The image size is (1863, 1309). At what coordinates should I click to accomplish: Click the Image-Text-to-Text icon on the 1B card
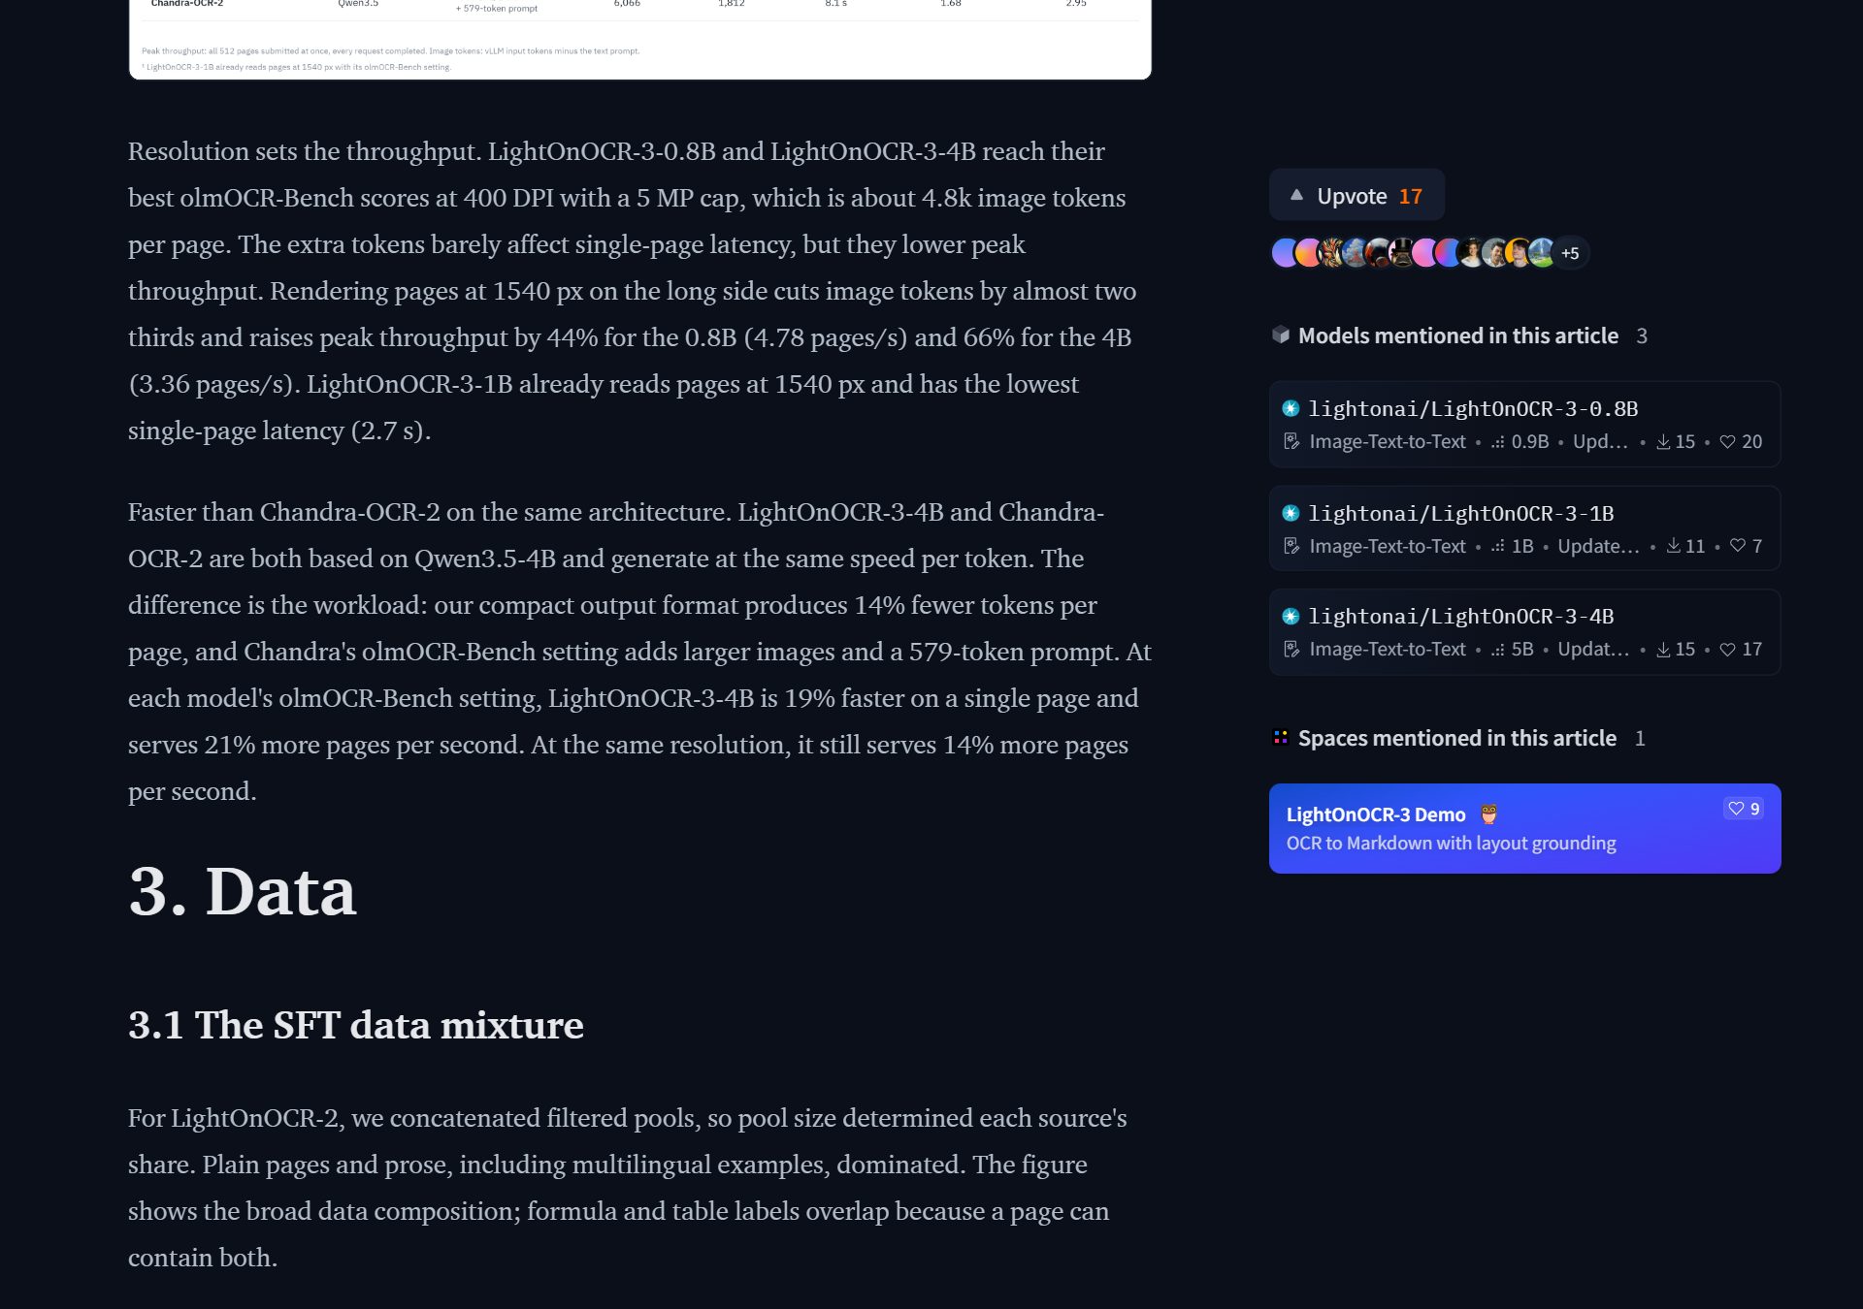pyautogui.click(x=1291, y=547)
